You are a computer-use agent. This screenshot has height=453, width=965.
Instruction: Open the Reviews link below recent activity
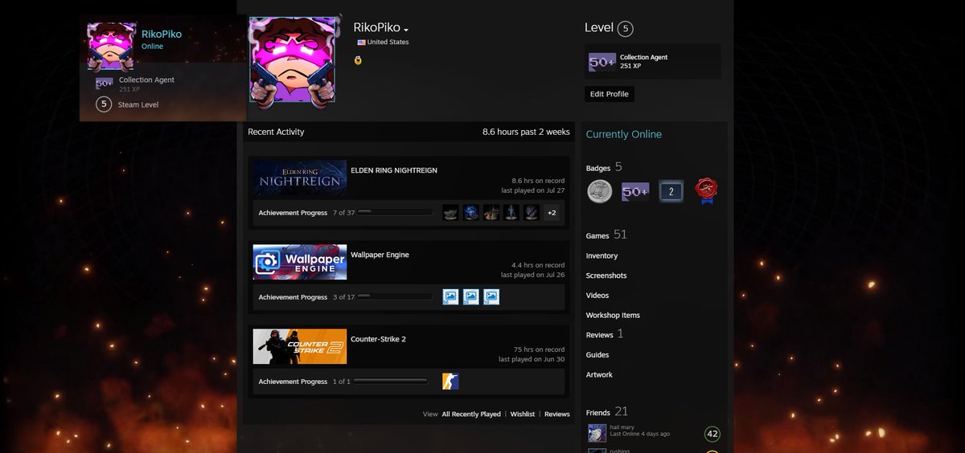[x=557, y=414]
